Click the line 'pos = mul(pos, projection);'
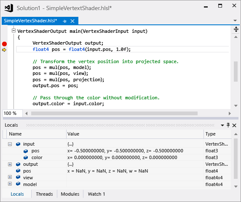The height and width of the screenshot is (202, 241). pos(68,80)
